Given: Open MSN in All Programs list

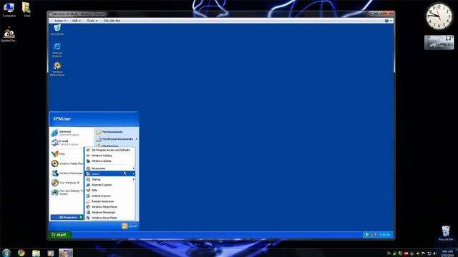Looking at the screenshot, I should click(109, 191).
